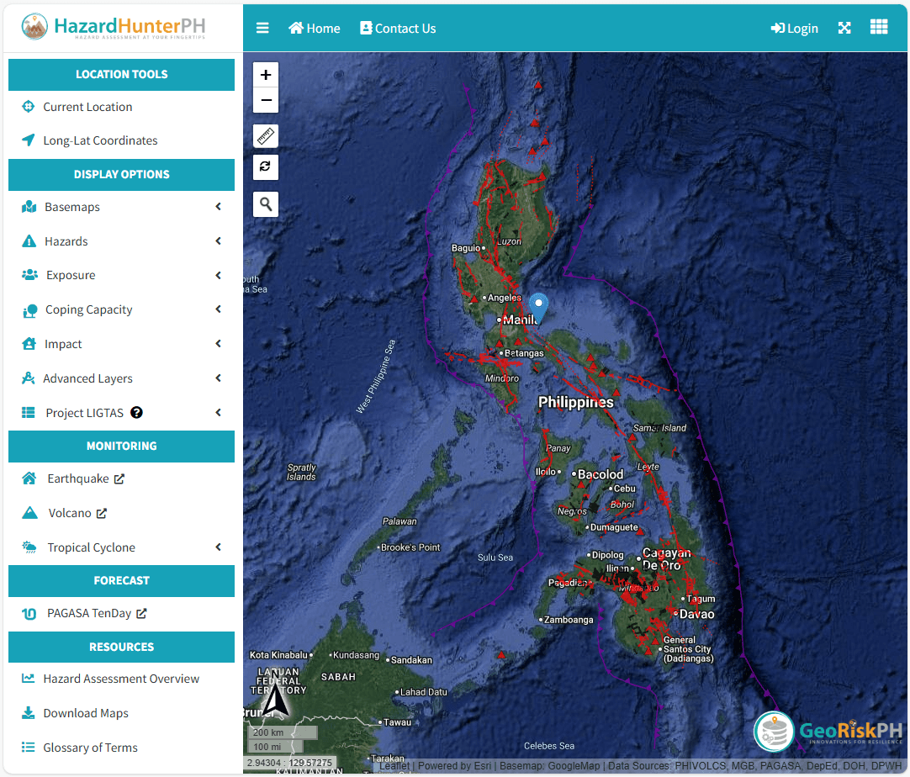Click the Basemaps map icon
Image resolution: width=910 pixels, height=777 pixels.
(x=29, y=207)
